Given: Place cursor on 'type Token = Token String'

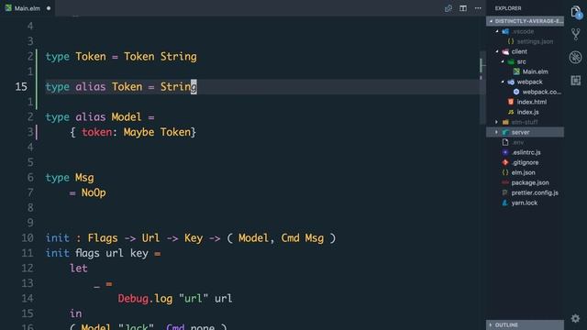Looking at the screenshot, I should pos(121,57).
